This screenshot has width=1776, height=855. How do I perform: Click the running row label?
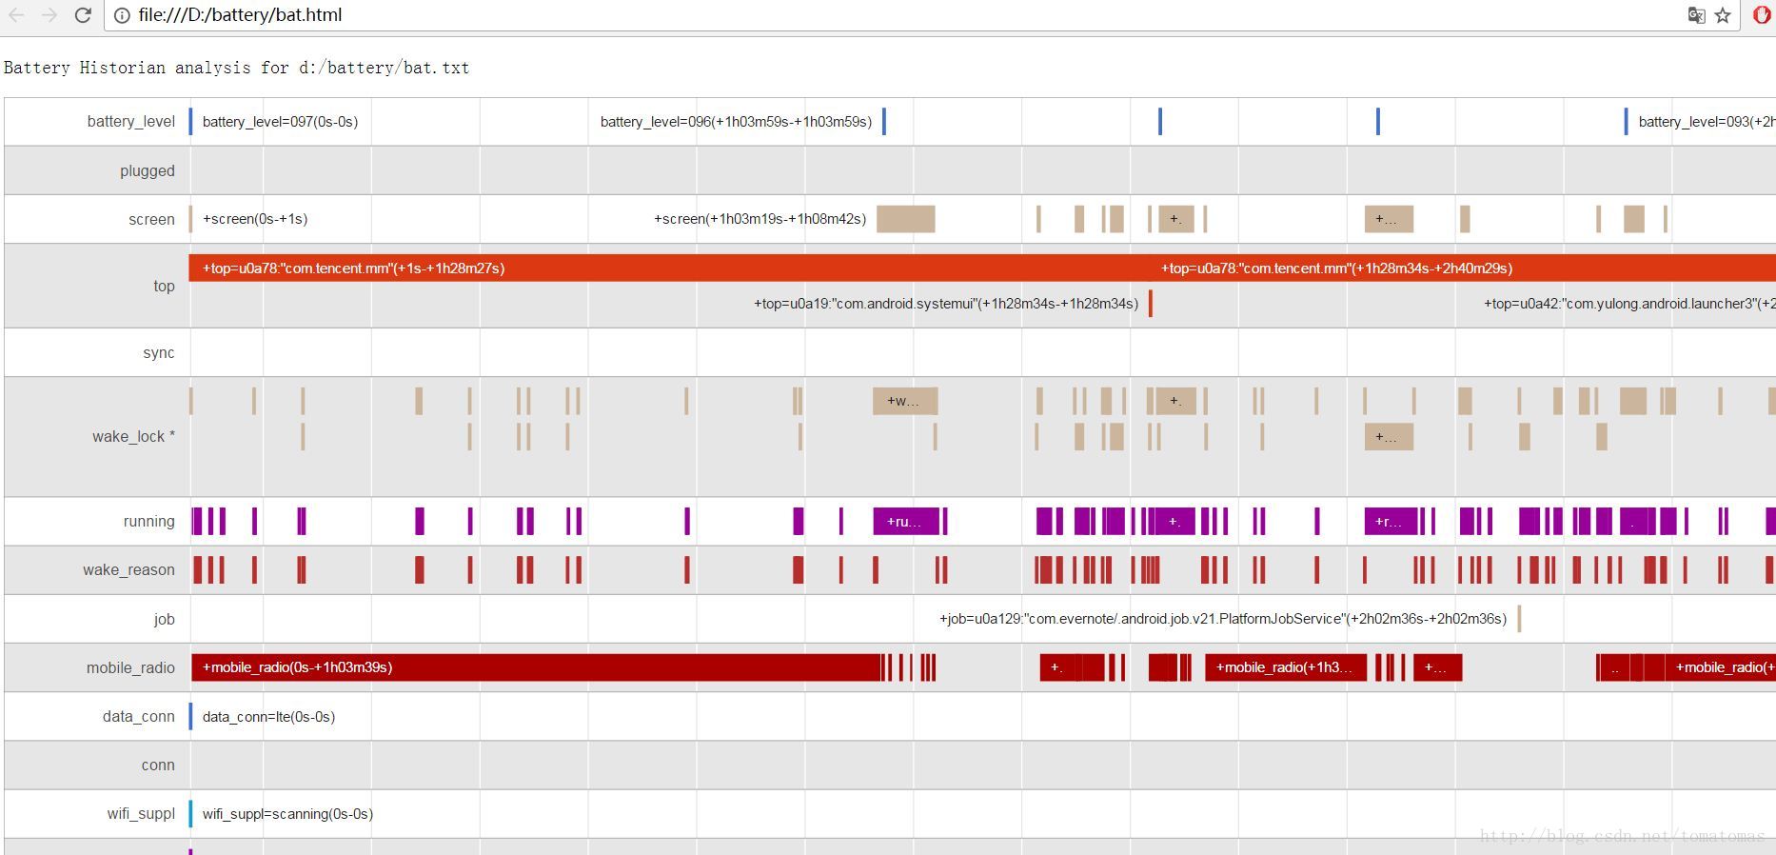(149, 522)
